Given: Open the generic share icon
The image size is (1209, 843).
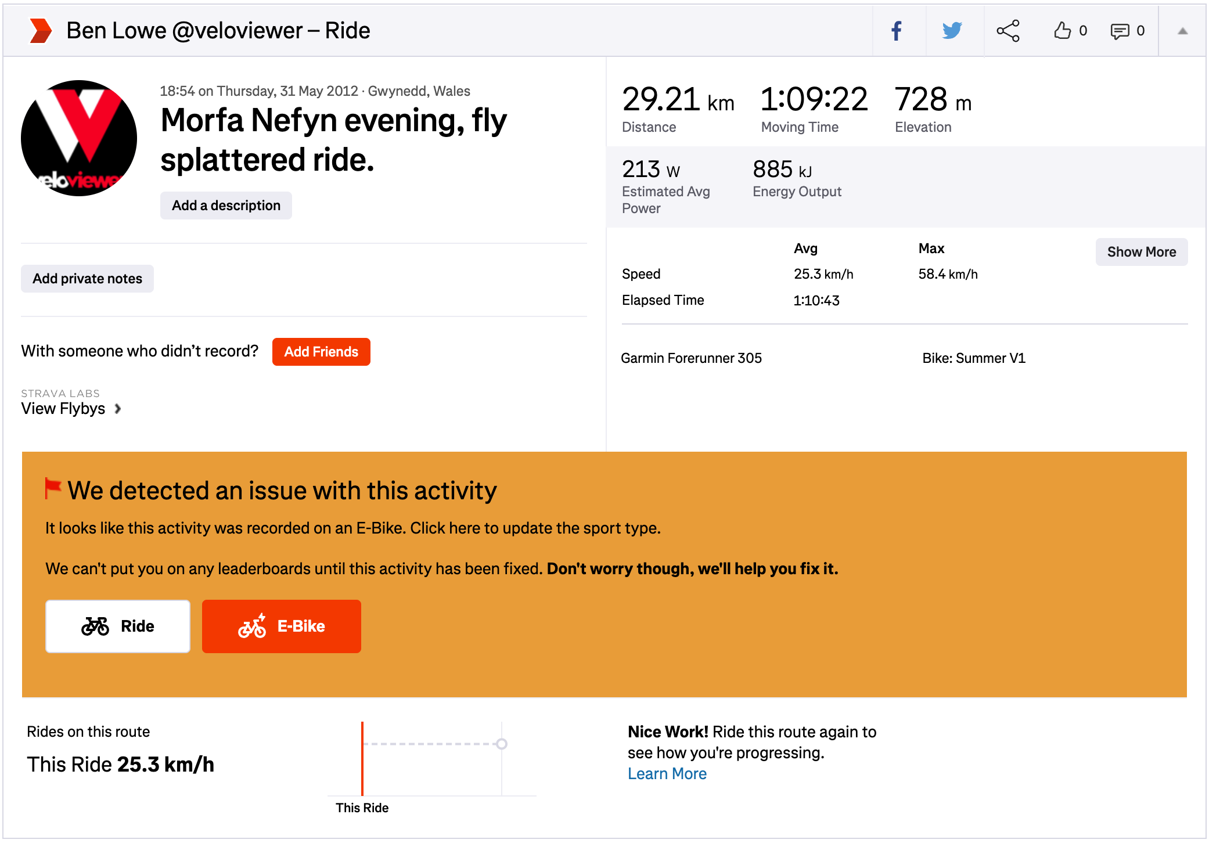Looking at the screenshot, I should click(1008, 31).
